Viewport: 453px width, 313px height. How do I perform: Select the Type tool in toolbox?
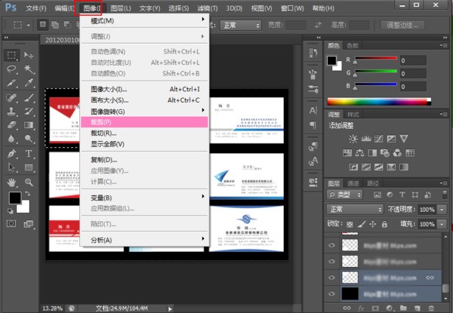(x=29, y=153)
